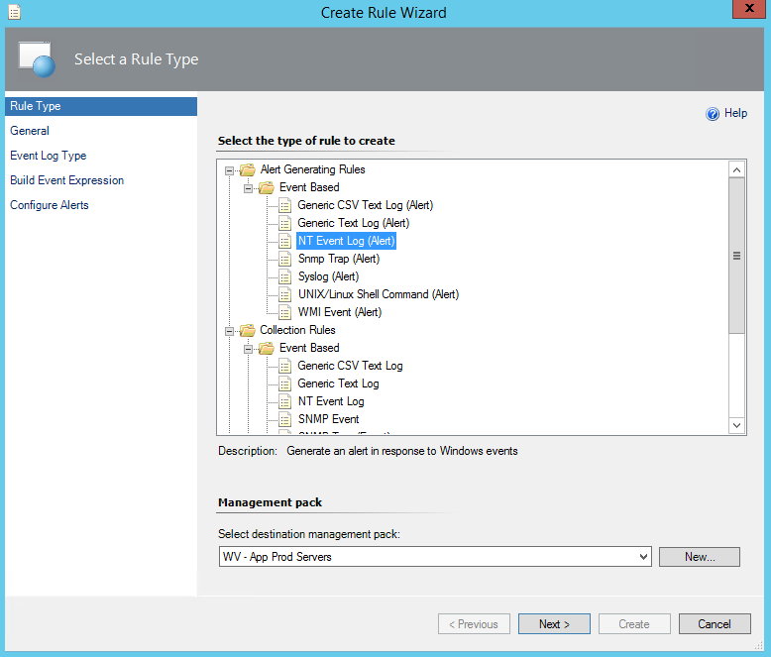Image resolution: width=771 pixels, height=657 pixels.
Task: Click the Alert Generating Rules folder icon
Action: (248, 169)
